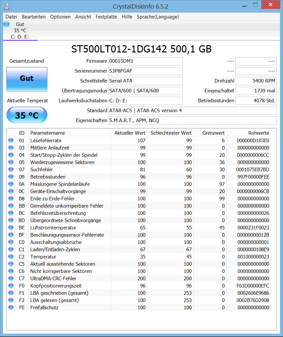Viewport: 283px width, 337px height.
Task: Click status orb of Übergeordnete Schreibvorgänge row
Action: (x=11, y=220)
